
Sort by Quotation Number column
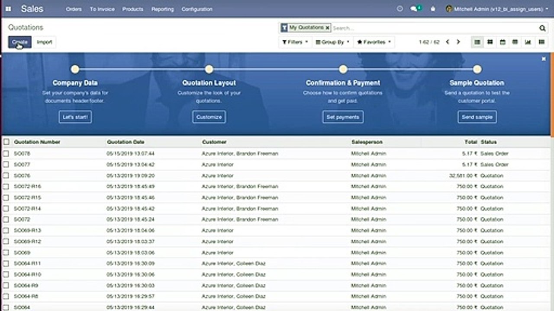[x=37, y=142]
